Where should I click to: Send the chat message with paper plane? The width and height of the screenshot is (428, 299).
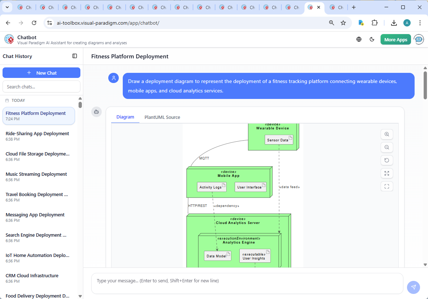click(413, 287)
